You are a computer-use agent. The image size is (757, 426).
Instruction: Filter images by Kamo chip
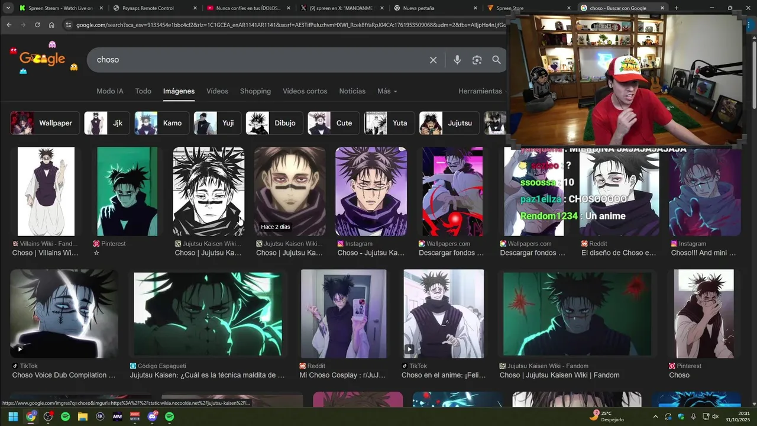coord(162,123)
